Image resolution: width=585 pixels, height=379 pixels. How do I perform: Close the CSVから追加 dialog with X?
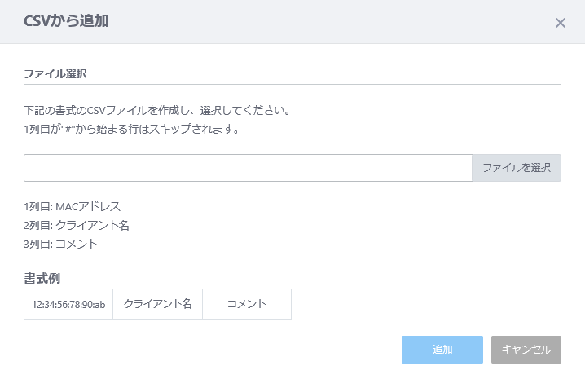(561, 23)
